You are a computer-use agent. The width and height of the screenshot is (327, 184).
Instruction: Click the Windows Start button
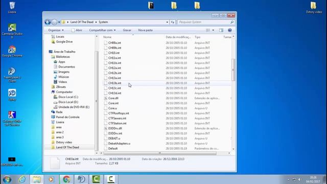pyautogui.click(x=7, y=179)
